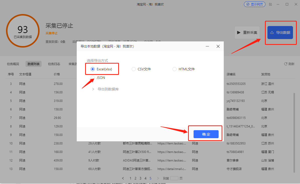Image resolution: width=300 pixels, height=184 pixels.
Task: Select price cell 29.90
Action: pos(57,118)
